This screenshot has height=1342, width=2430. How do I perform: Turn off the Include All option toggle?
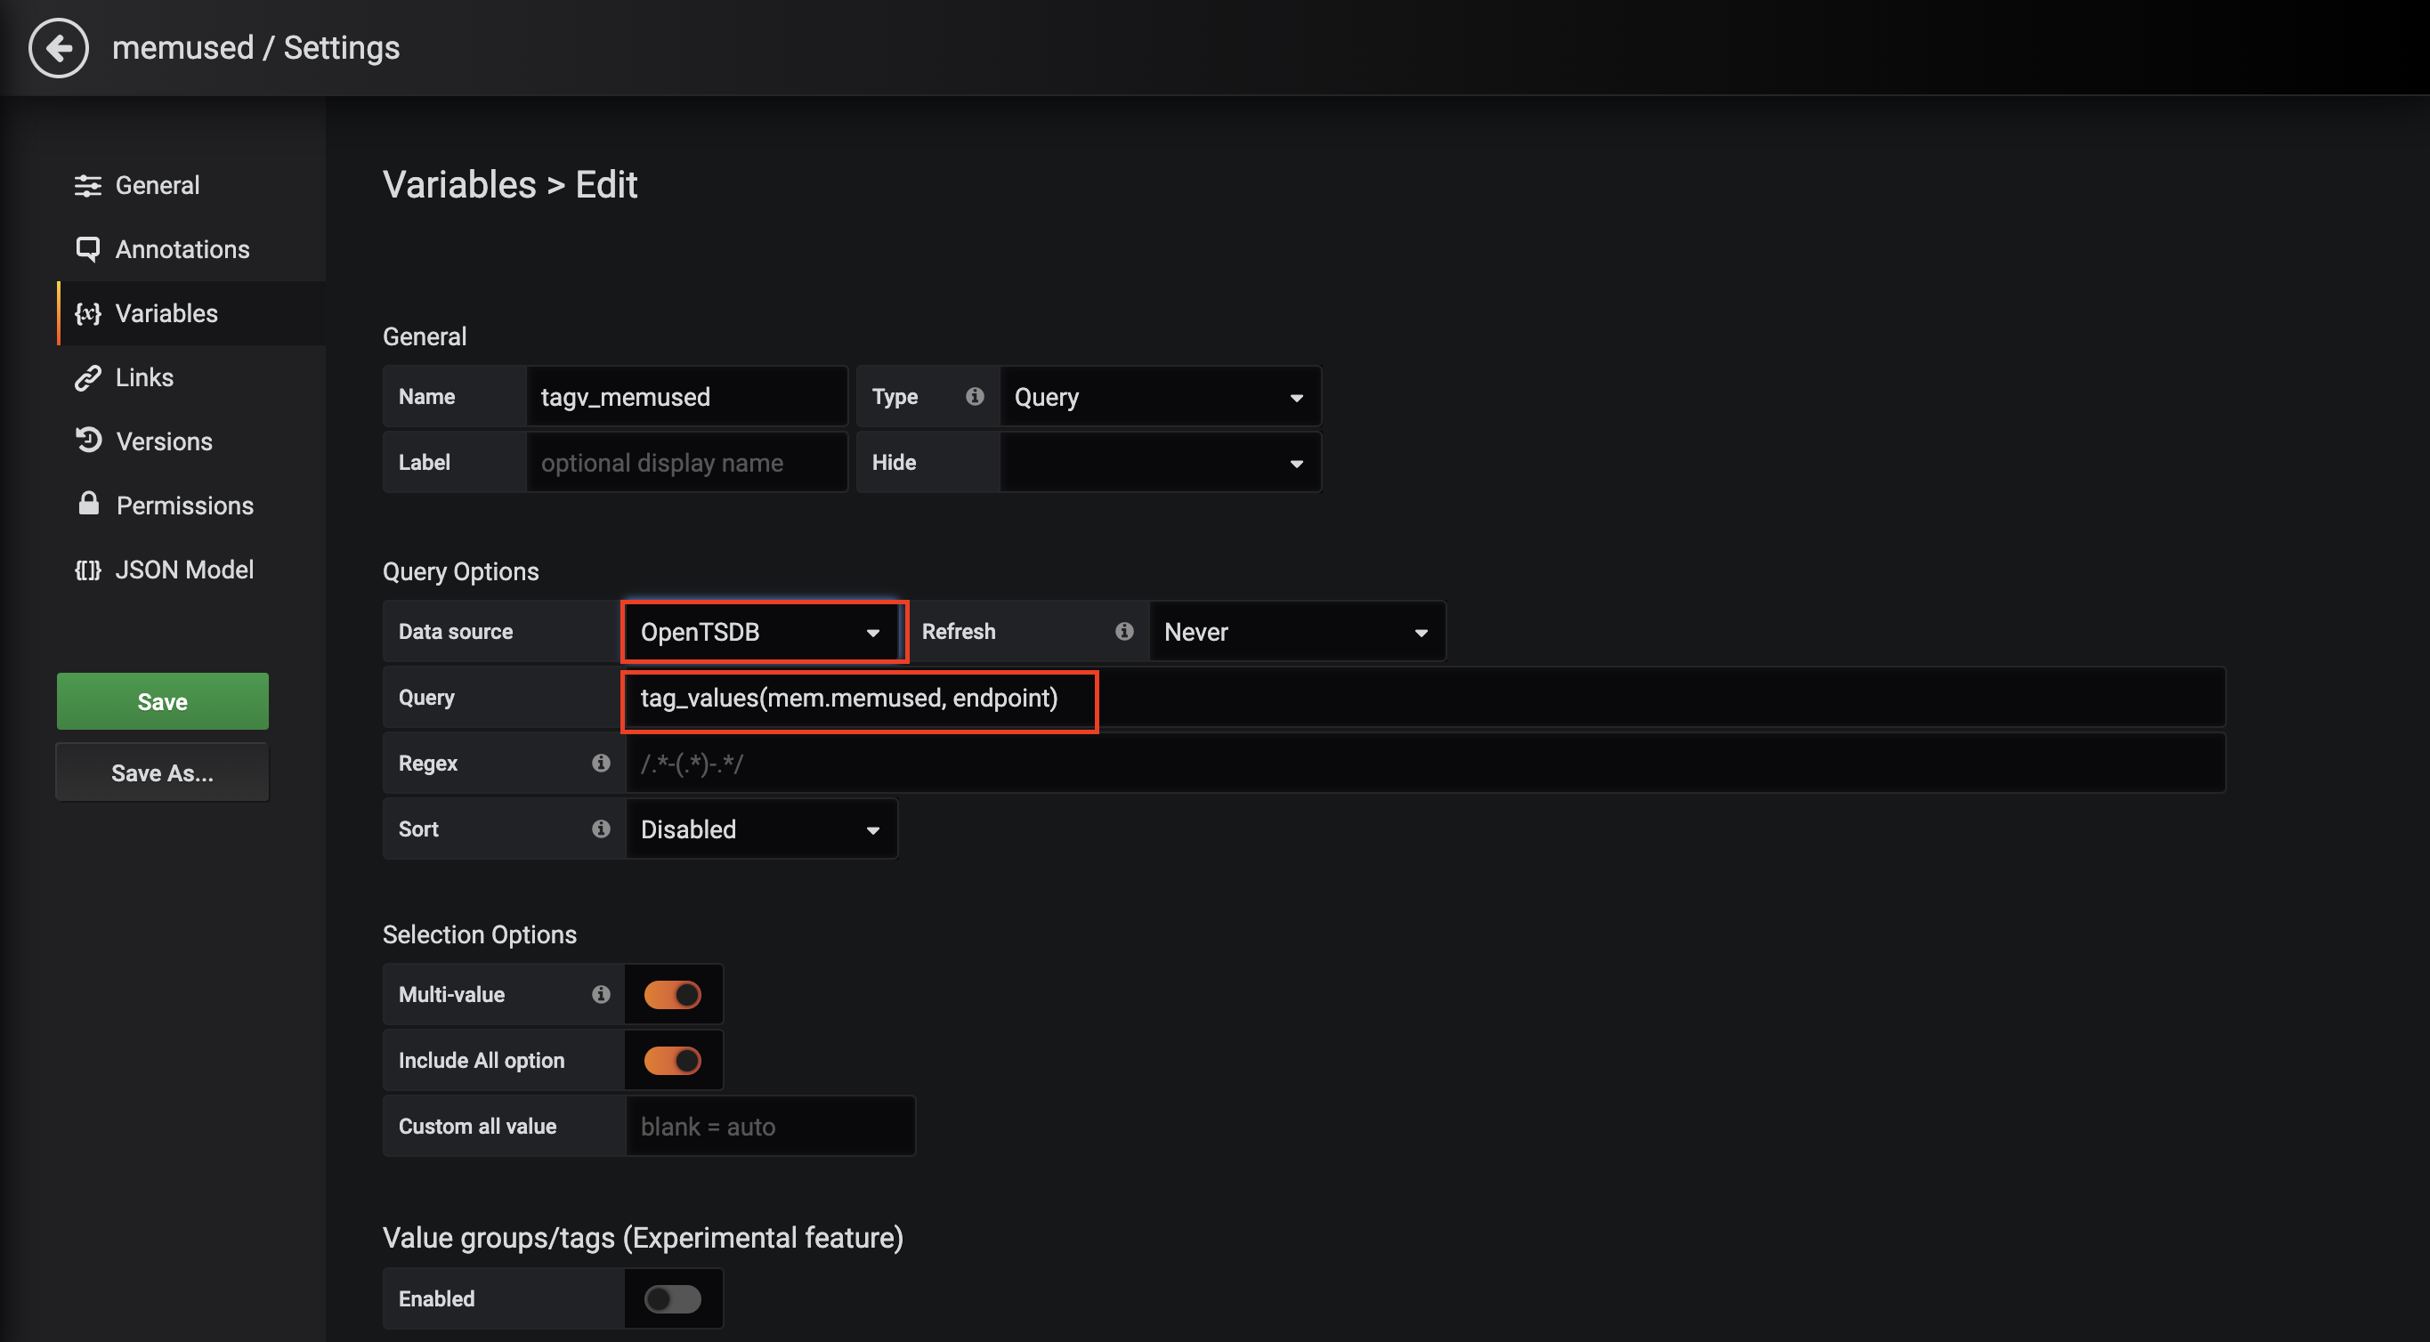point(672,1060)
